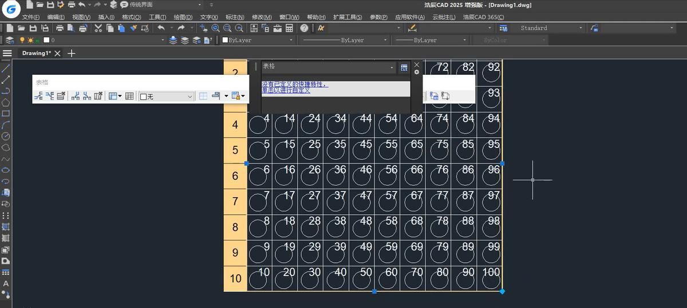Click the layer 0 white color swatch
The height and width of the screenshot is (308, 687).
coord(46,41)
